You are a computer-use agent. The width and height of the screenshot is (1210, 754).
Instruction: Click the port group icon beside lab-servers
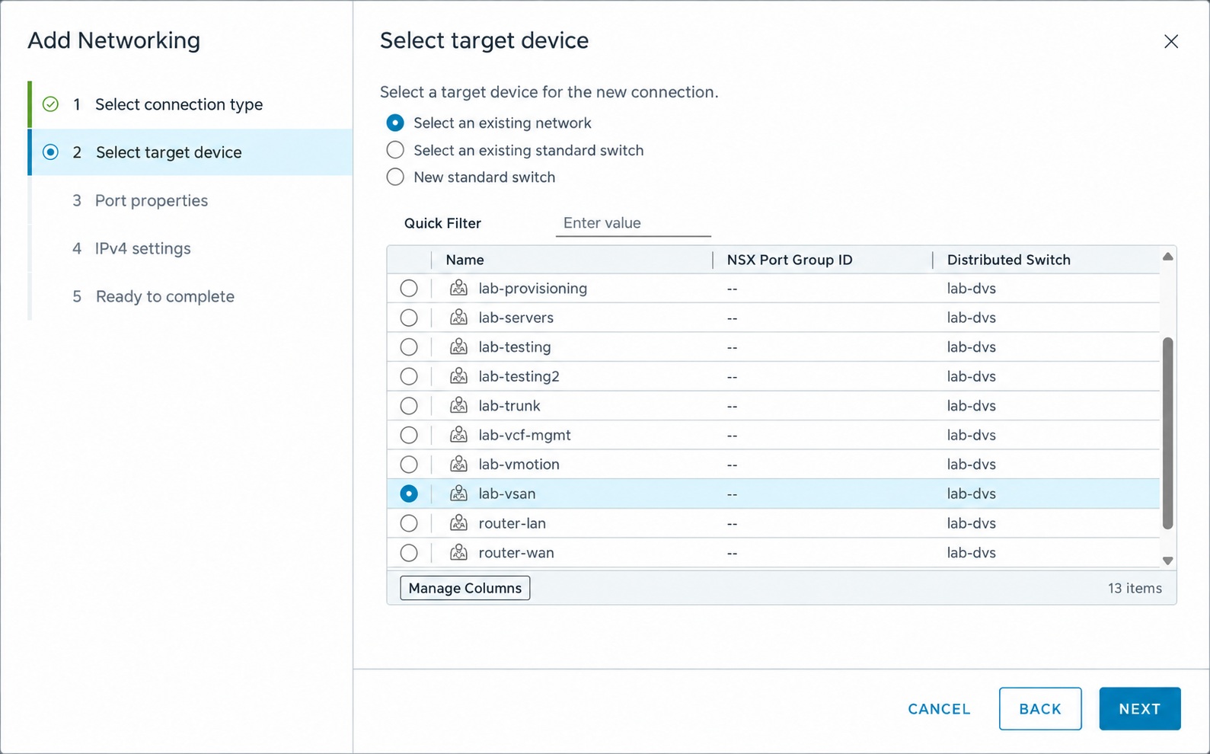click(458, 317)
